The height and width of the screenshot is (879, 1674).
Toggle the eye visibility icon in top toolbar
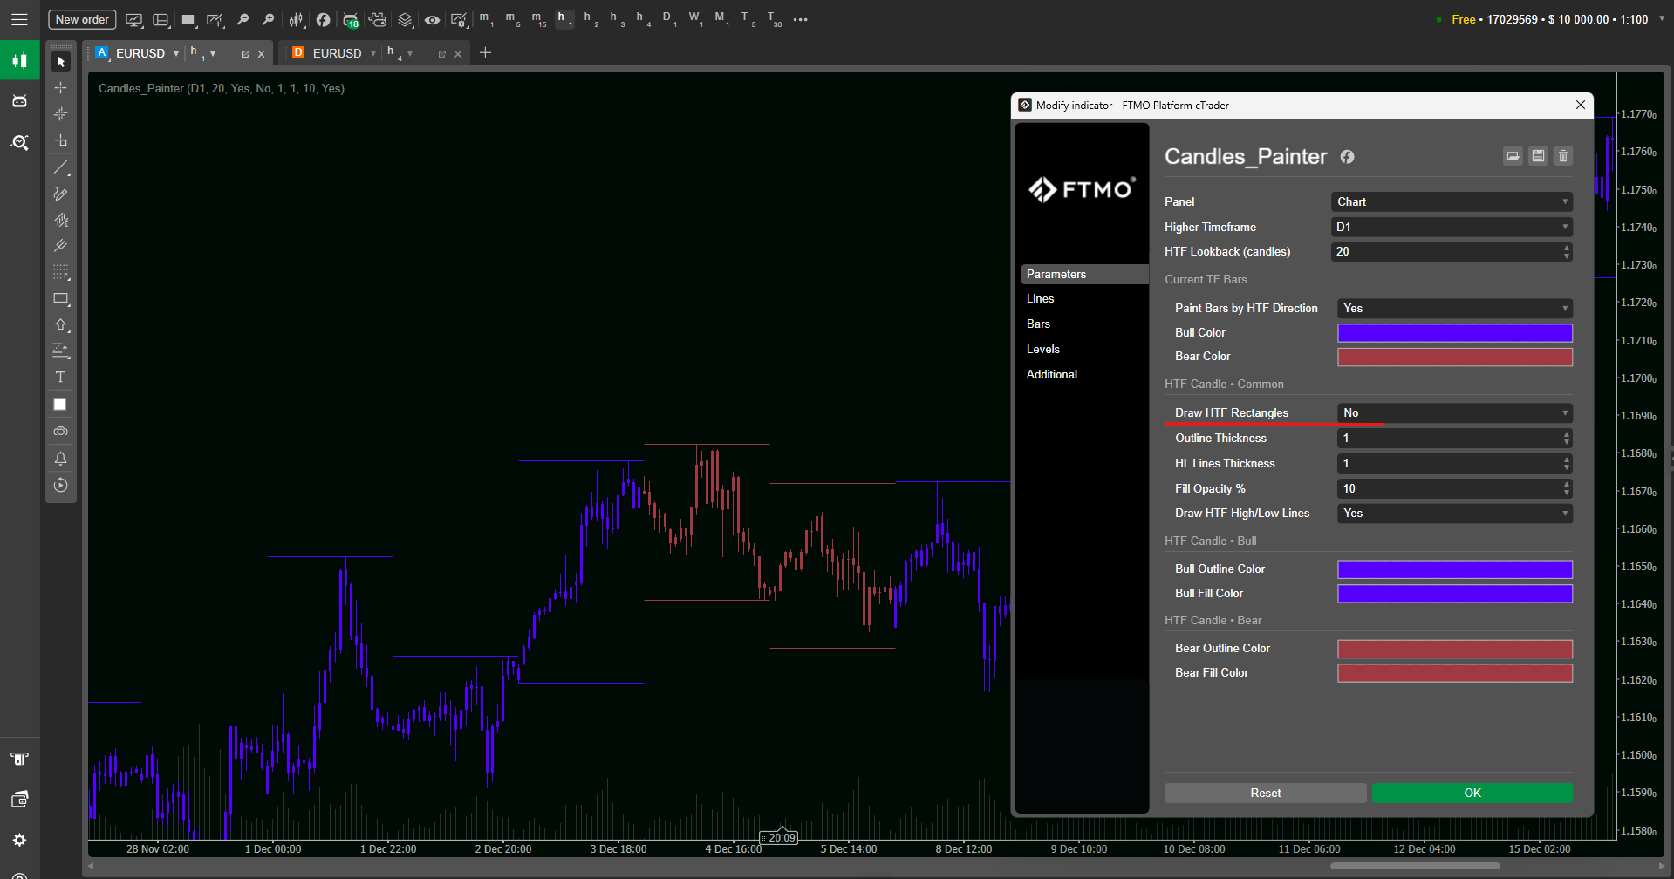coord(432,19)
